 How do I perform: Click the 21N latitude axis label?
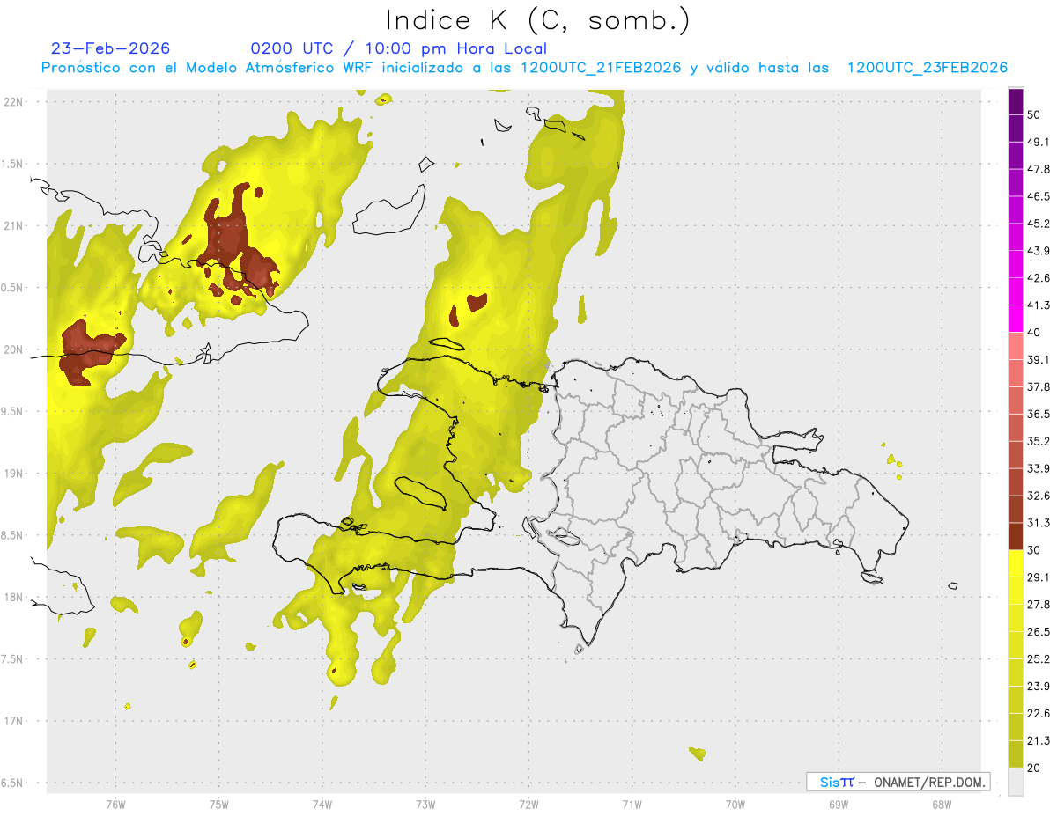[x=14, y=225]
